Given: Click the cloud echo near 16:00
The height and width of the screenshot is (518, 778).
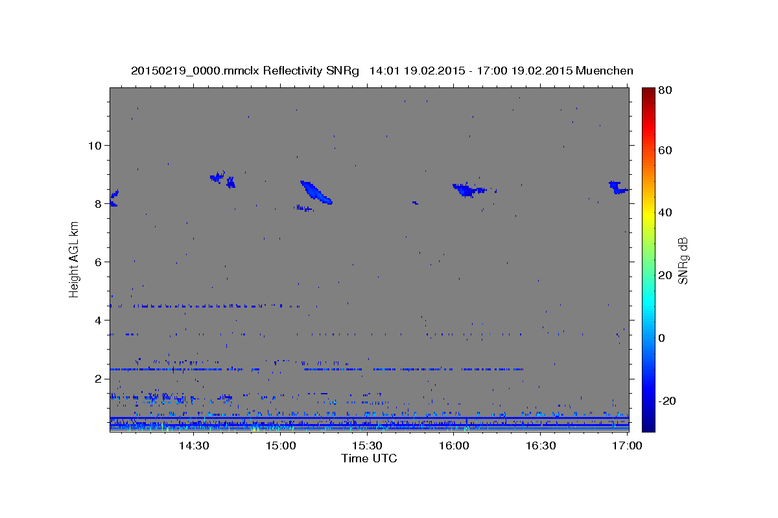Looking at the screenshot, I should coord(469,190).
